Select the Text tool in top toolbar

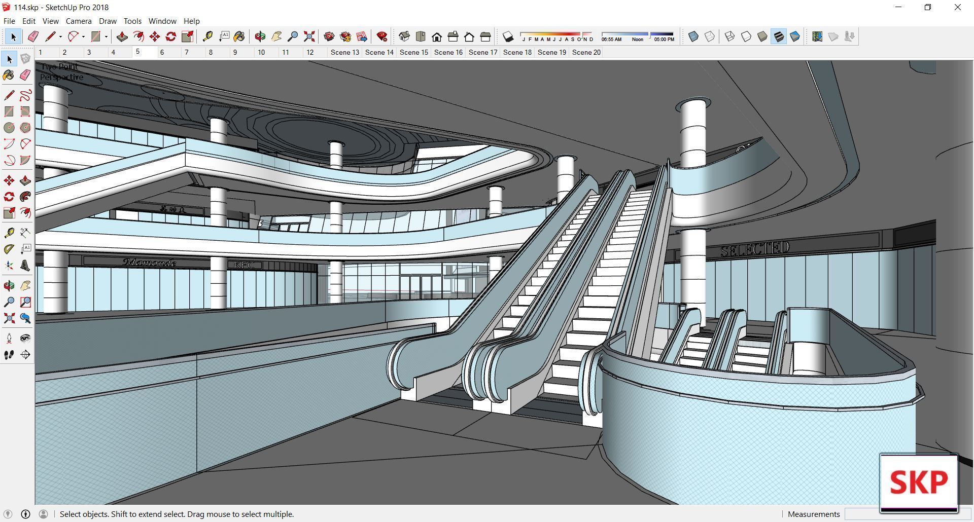224,36
